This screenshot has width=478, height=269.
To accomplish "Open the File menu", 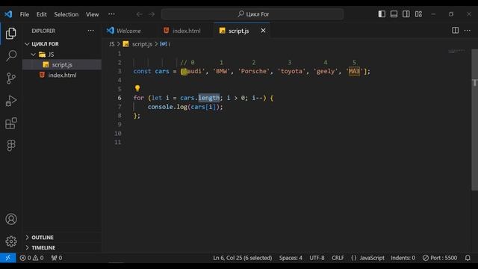I will point(25,14).
